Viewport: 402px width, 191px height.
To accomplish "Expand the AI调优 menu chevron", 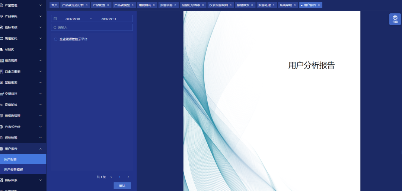I will coord(41,49).
